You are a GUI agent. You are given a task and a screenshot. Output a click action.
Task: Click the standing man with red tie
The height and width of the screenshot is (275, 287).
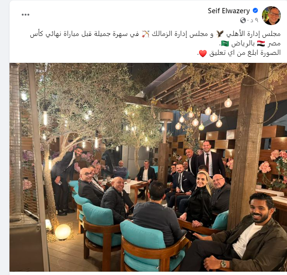point(210,160)
